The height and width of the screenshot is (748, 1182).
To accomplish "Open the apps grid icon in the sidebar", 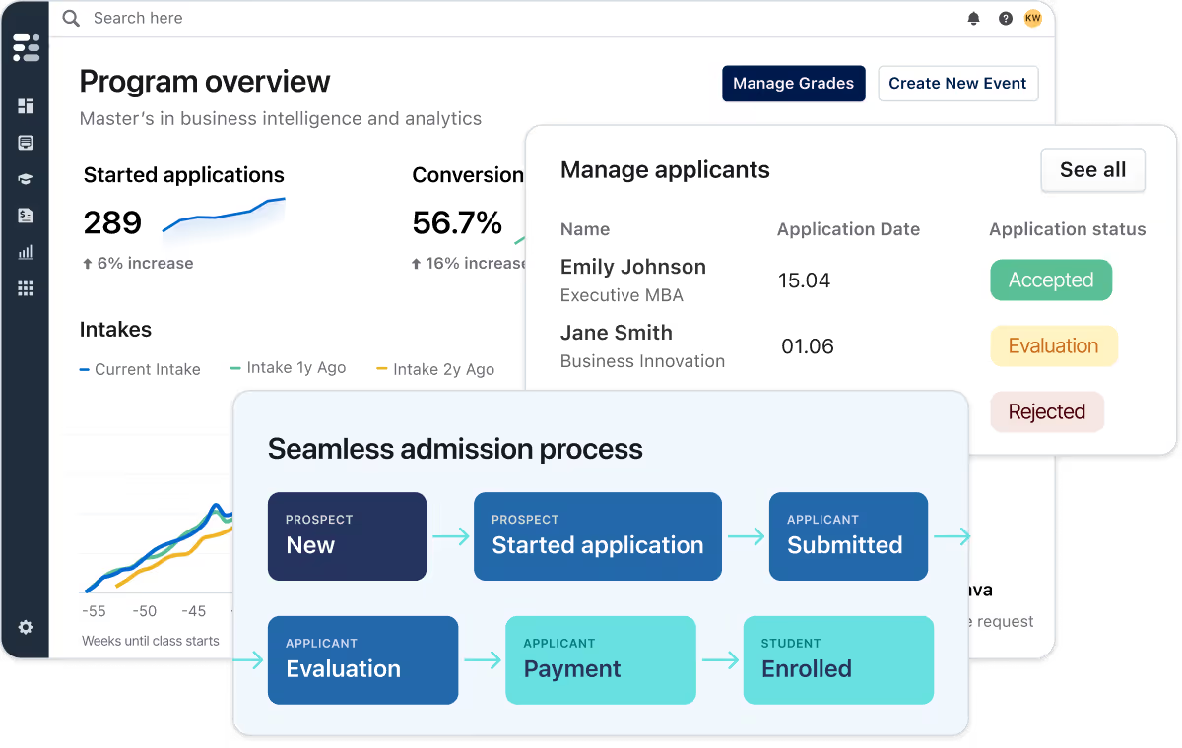I will coord(27,287).
